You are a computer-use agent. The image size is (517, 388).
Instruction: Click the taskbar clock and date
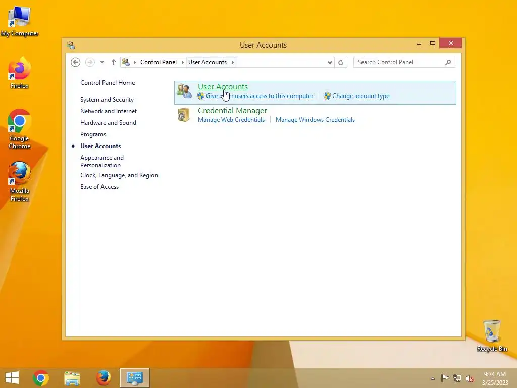pos(495,378)
